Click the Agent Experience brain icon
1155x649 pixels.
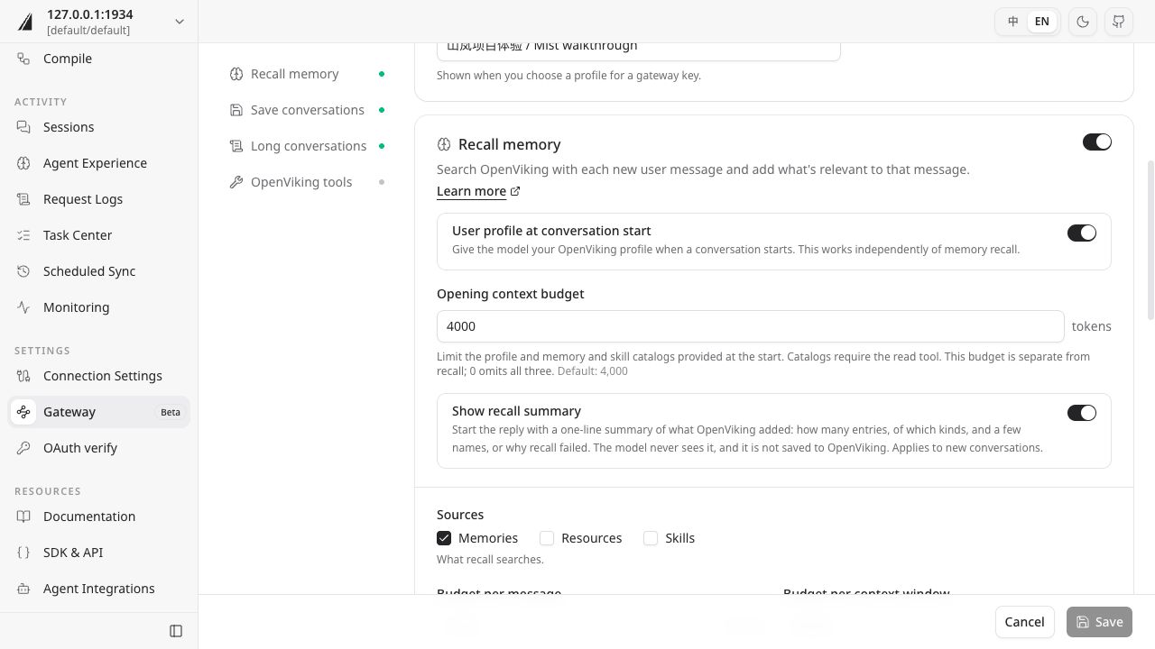point(24,163)
